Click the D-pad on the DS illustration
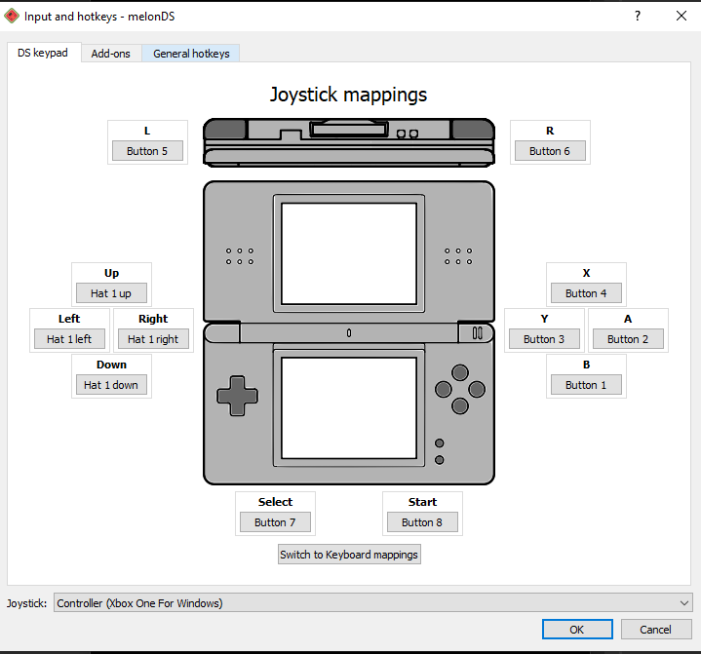 point(237,395)
